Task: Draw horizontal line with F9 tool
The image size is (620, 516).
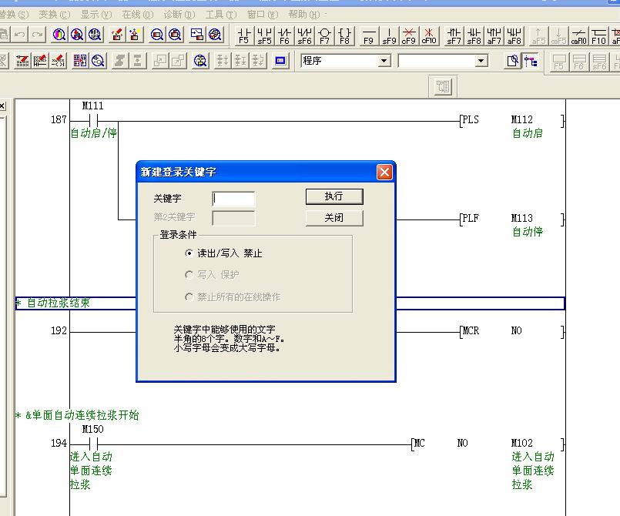Action: click(x=369, y=35)
